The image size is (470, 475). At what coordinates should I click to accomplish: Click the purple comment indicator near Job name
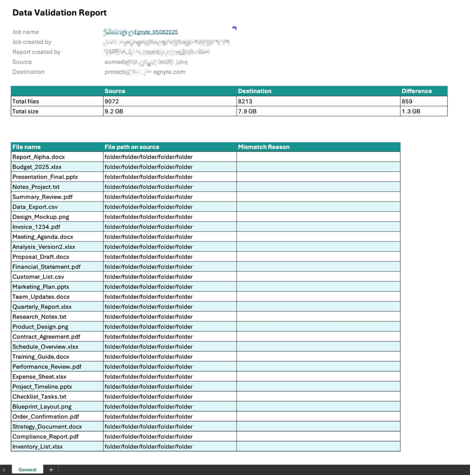[x=234, y=29]
